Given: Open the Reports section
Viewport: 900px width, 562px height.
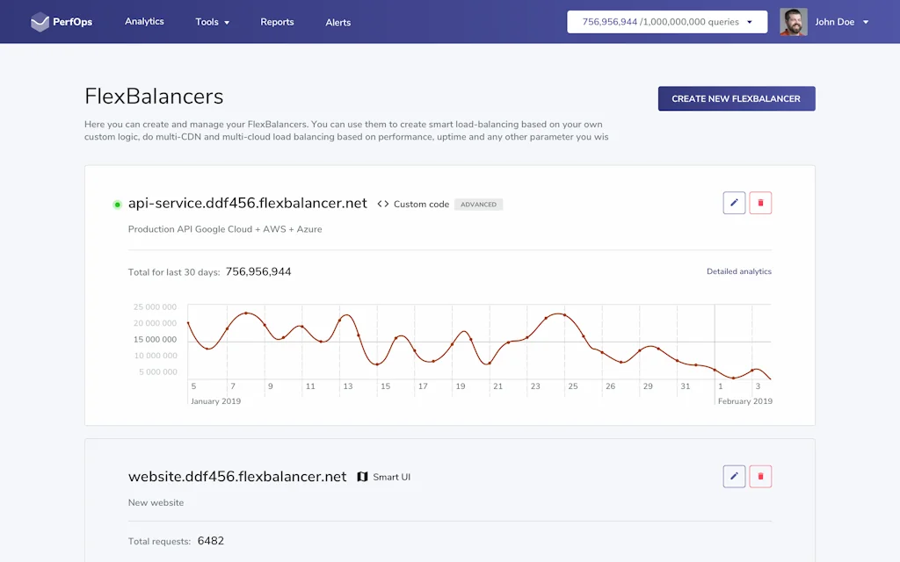Looking at the screenshot, I should (277, 22).
